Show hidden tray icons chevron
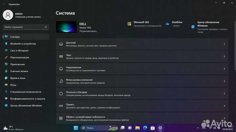Viewport: 236px width, 132px height. click(198, 128)
